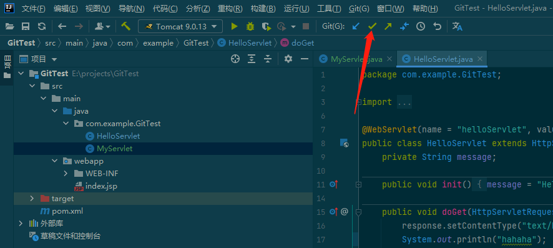Save all files with the floppy disk icon

click(26, 26)
